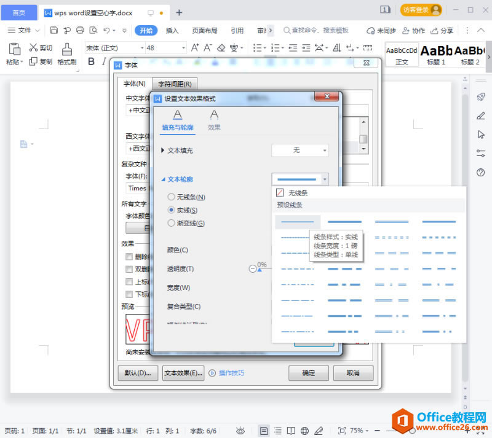Screen dimensions: 492x438
Task: Click the Cut scissors icon
Action: coord(33,47)
